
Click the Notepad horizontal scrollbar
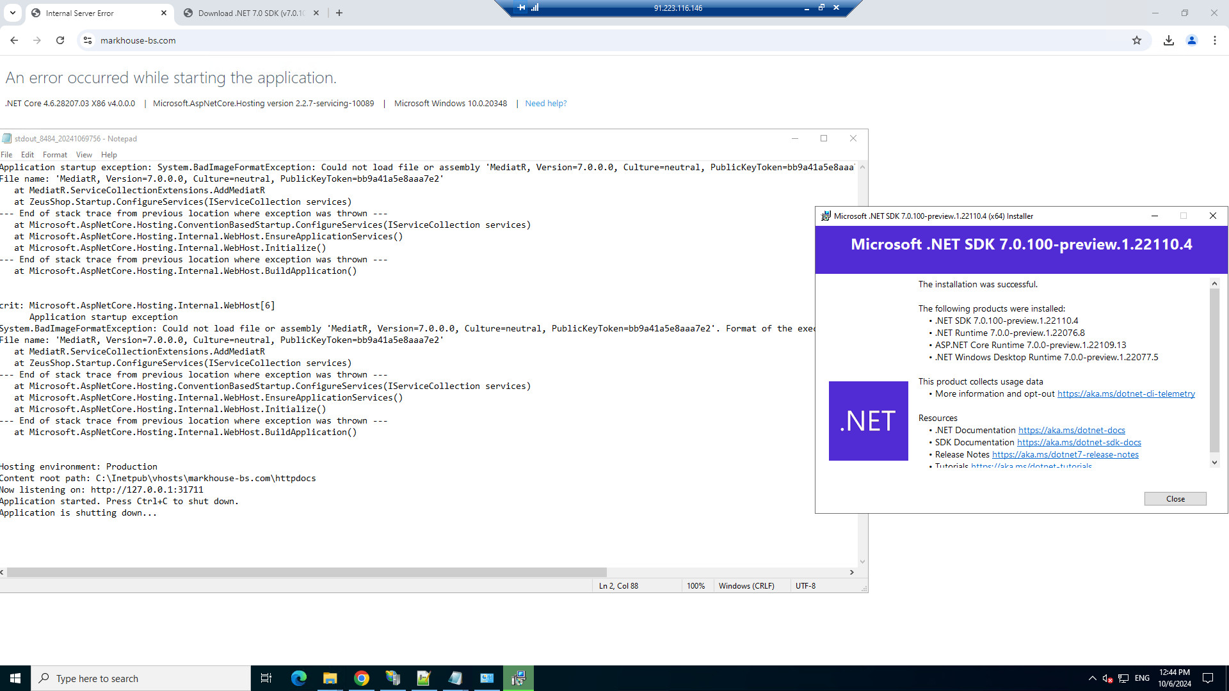[306, 572]
